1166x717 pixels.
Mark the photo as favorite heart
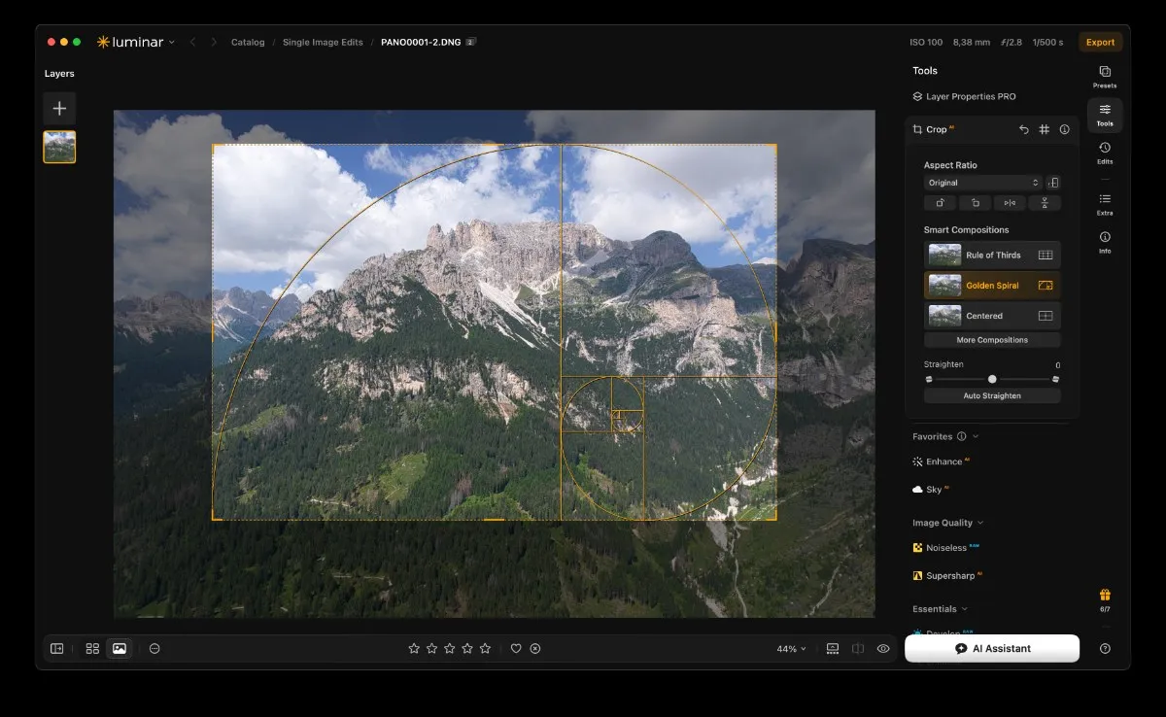click(x=516, y=648)
